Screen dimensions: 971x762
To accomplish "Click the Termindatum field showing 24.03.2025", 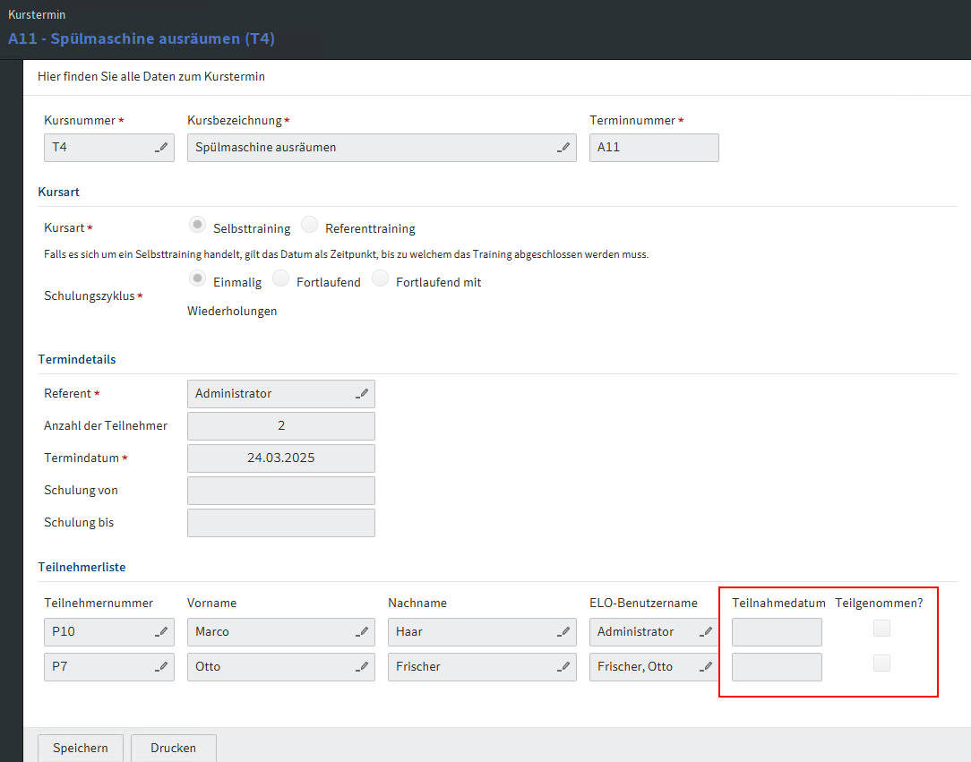I will 280,458.
